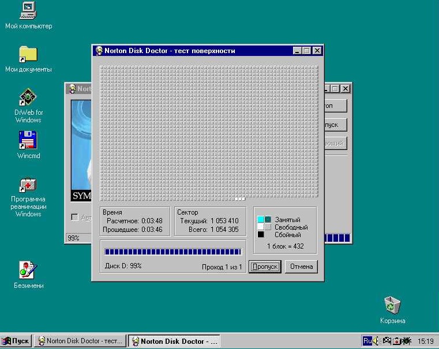
Task: Click the DrWeb for Windows shortcut
Action: (x=28, y=97)
